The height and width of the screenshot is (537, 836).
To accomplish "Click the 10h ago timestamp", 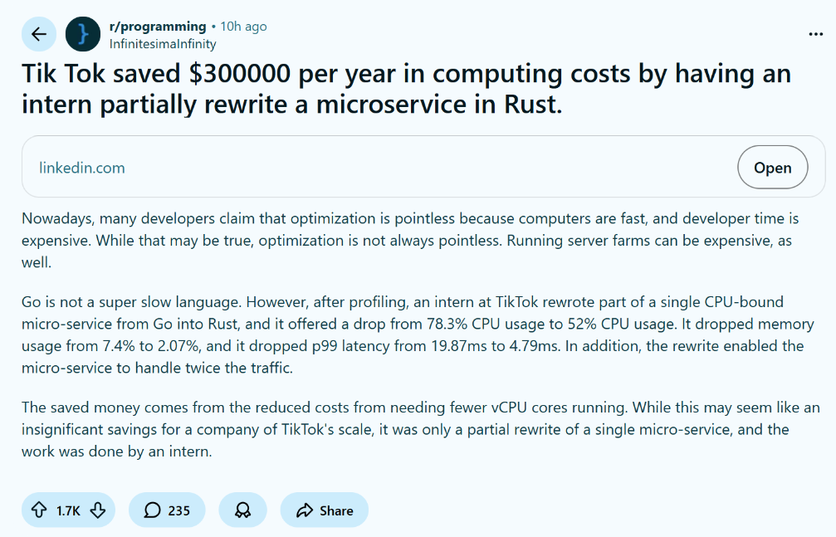I will tap(243, 27).
